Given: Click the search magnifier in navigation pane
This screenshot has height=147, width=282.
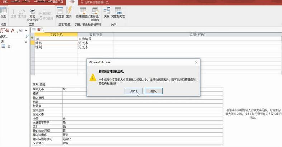Looking at the screenshot, I should click(x=27, y=36).
